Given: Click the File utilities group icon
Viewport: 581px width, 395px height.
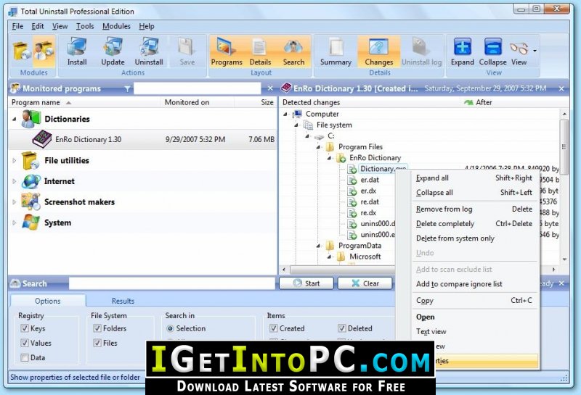Looking at the screenshot, I should (x=31, y=160).
